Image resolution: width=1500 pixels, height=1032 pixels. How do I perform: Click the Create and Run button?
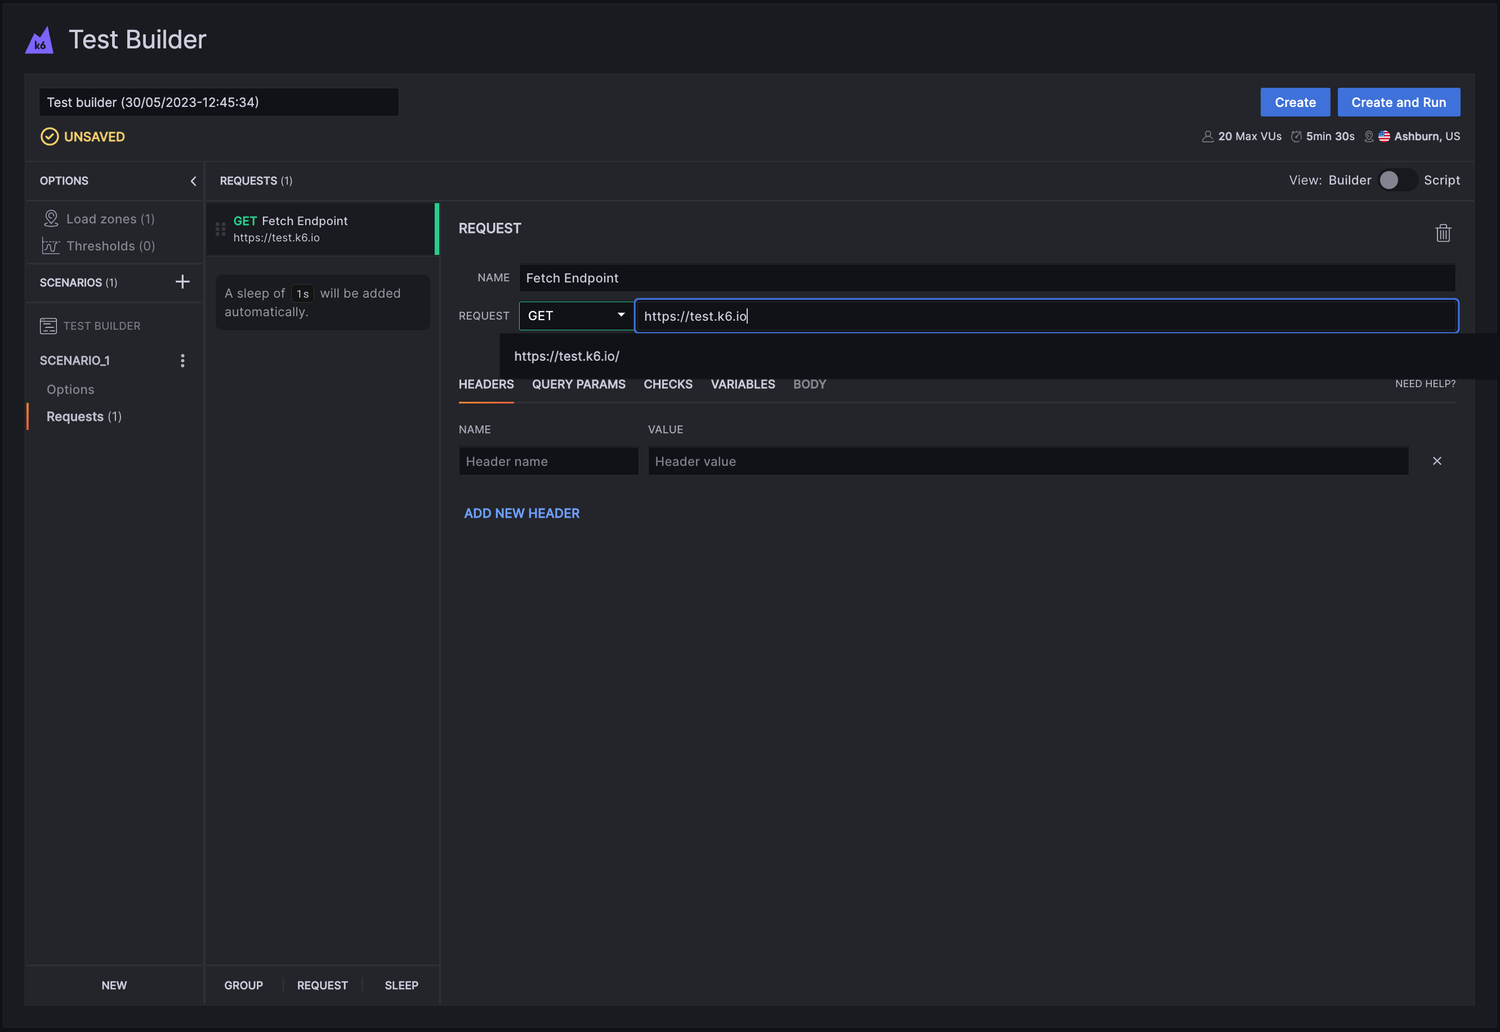click(x=1399, y=101)
